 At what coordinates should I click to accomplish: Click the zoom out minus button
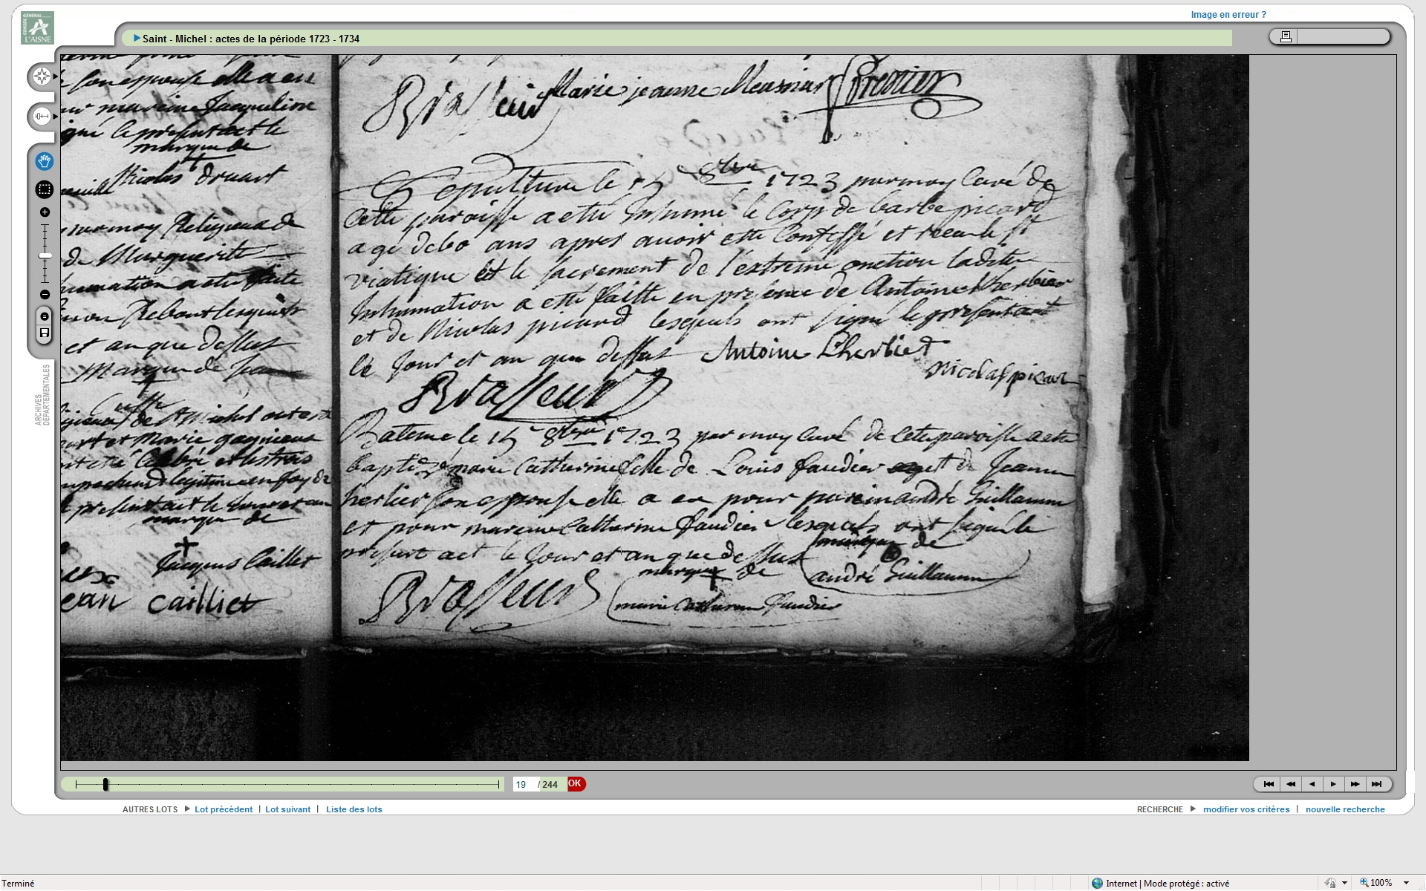(45, 295)
